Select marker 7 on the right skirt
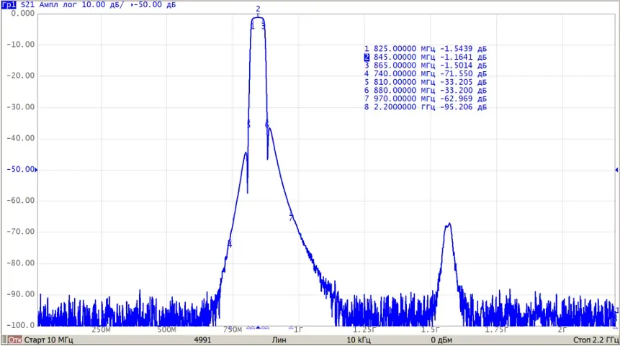 291,217
